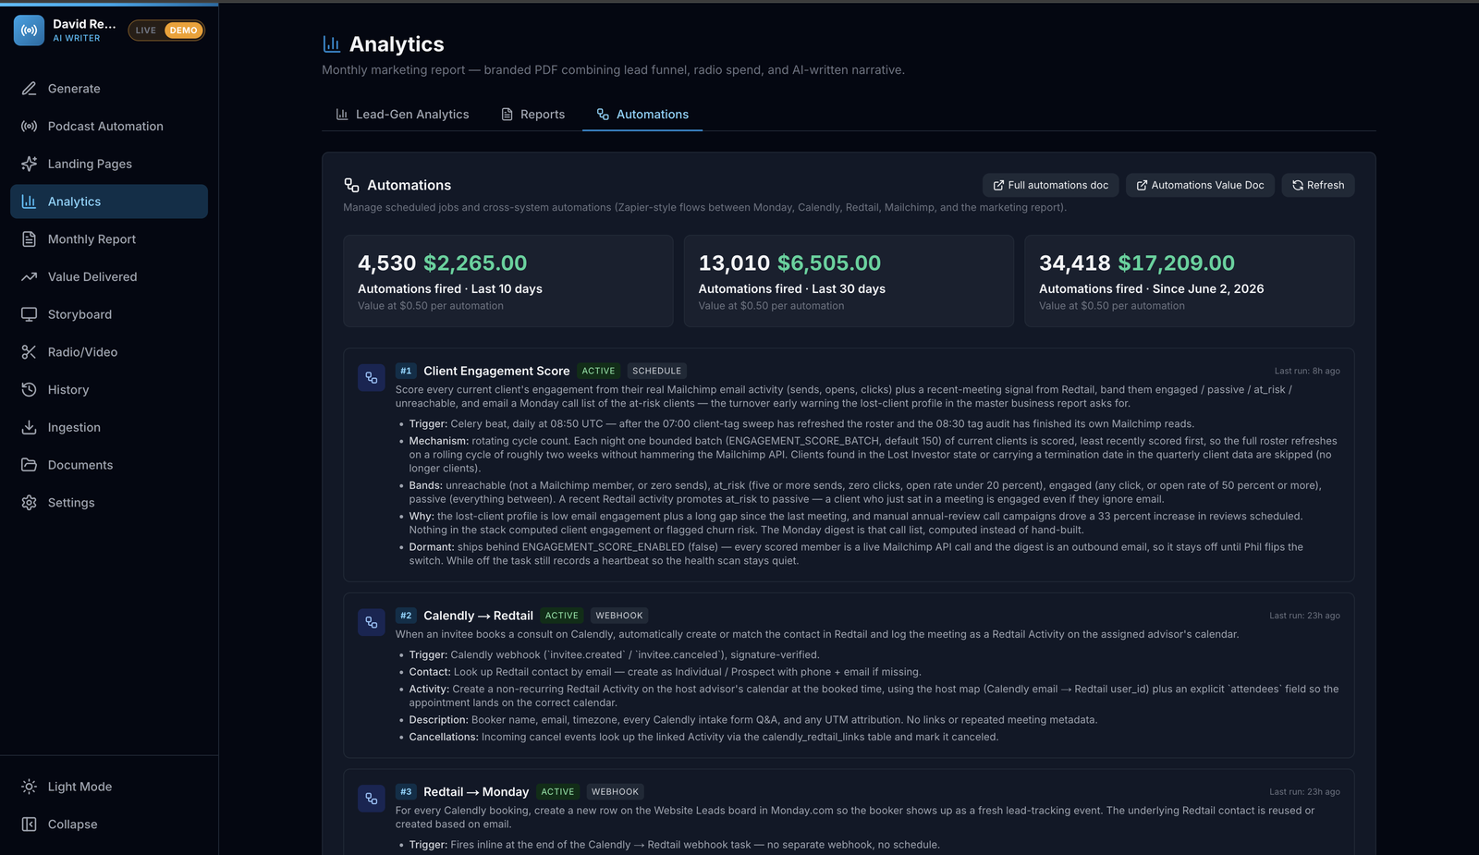
Task: Click the Analytics bar chart icon in sidebar
Action: tap(29, 202)
